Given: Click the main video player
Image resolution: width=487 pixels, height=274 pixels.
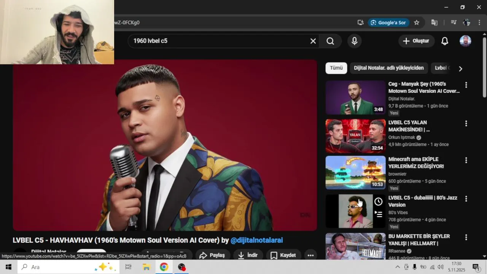Looking at the screenshot, I should coord(165,145).
